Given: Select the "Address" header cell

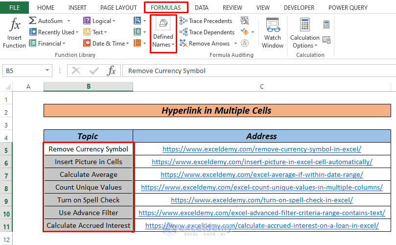Looking at the screenshot, I should point(262,136).
